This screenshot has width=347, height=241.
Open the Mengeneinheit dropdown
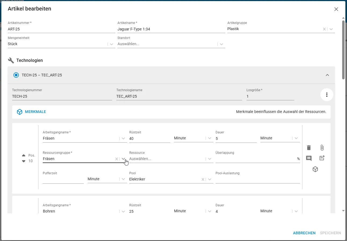[112, 44]
